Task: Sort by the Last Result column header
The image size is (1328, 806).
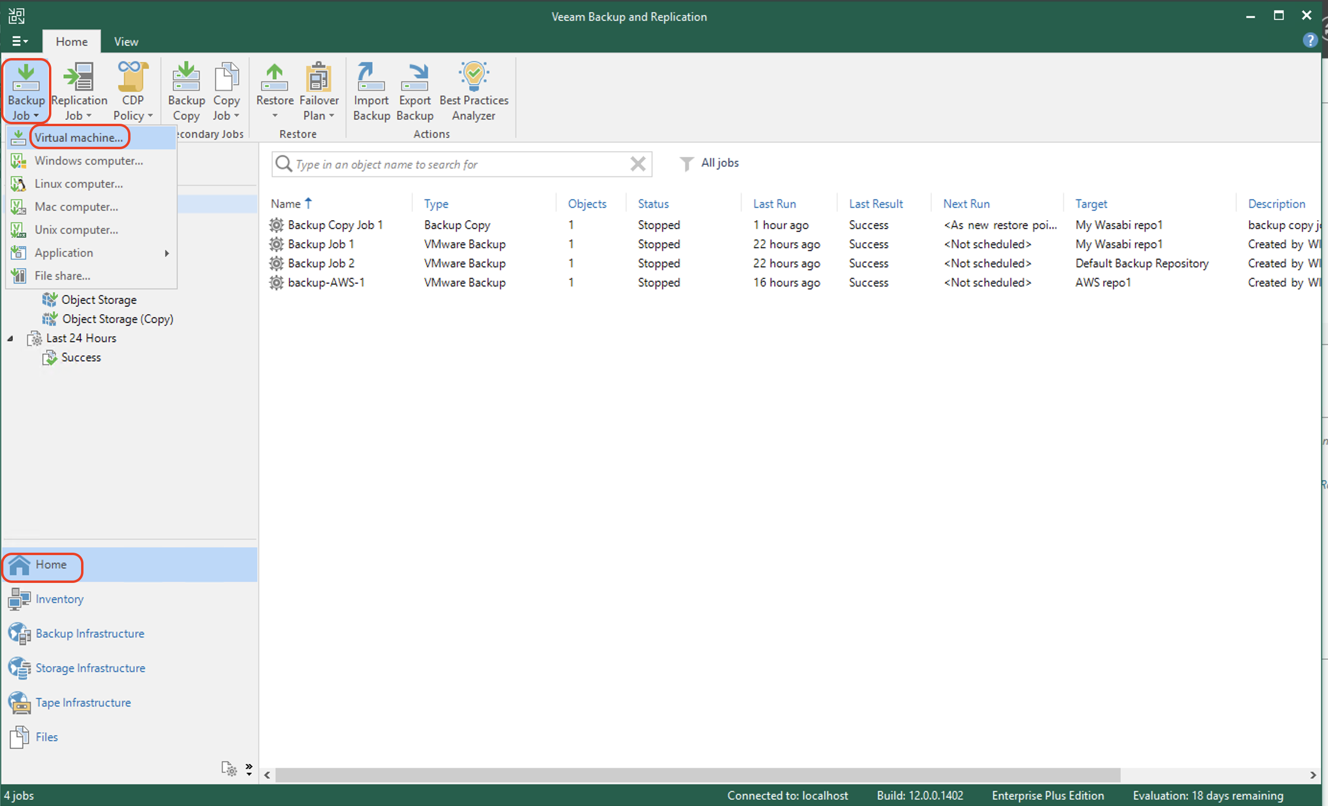Action: [876, 204]
